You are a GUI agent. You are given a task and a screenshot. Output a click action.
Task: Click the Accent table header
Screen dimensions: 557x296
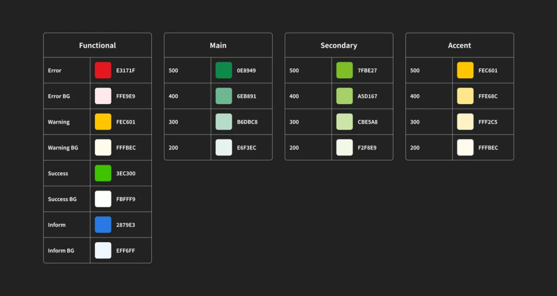460,46
